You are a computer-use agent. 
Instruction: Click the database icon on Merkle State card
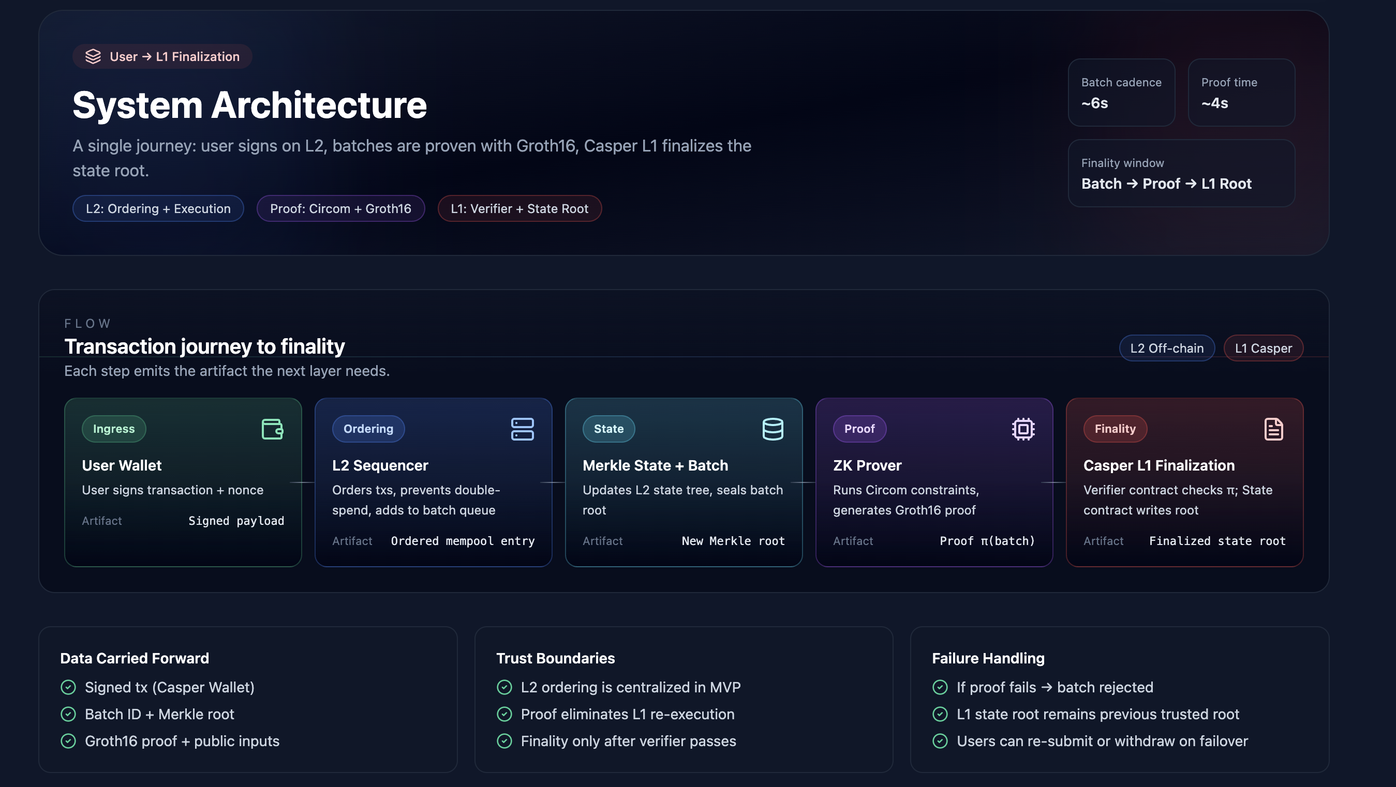773,429
